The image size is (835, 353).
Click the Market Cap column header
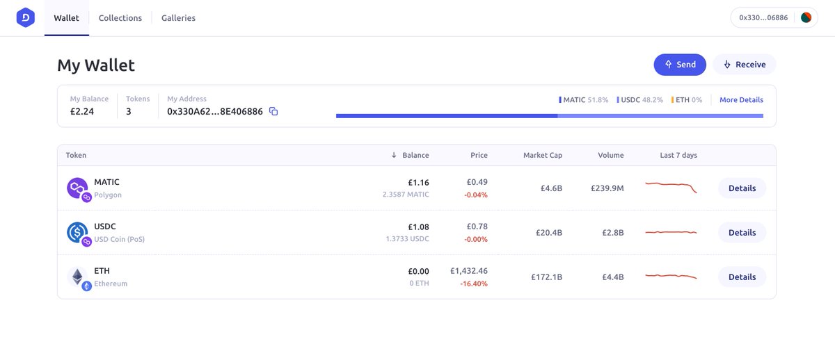click(x=543, y=155)
